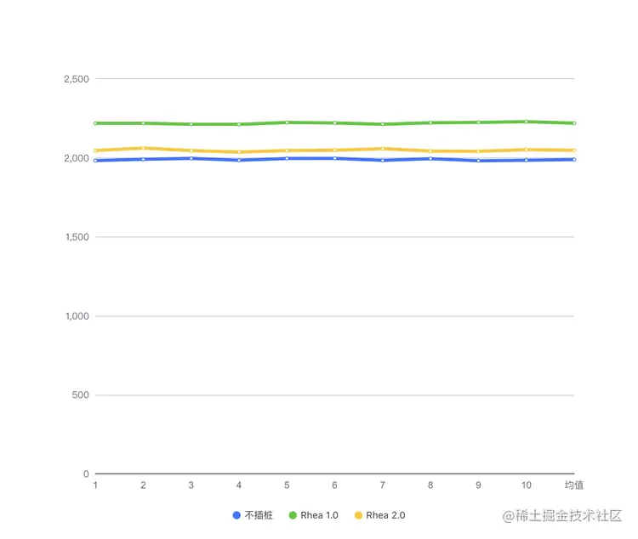Click the green Rhea 1.0 legend dot
Image resolution: width=638 pixels, height=539 pixels.
(x=293, y=515)
